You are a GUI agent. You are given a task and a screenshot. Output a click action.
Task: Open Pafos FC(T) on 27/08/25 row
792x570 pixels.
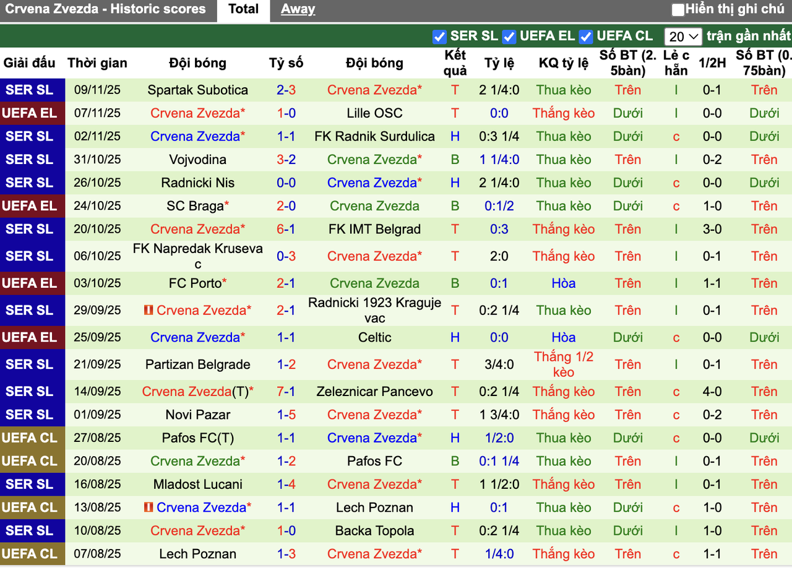[x=197, y=438]
